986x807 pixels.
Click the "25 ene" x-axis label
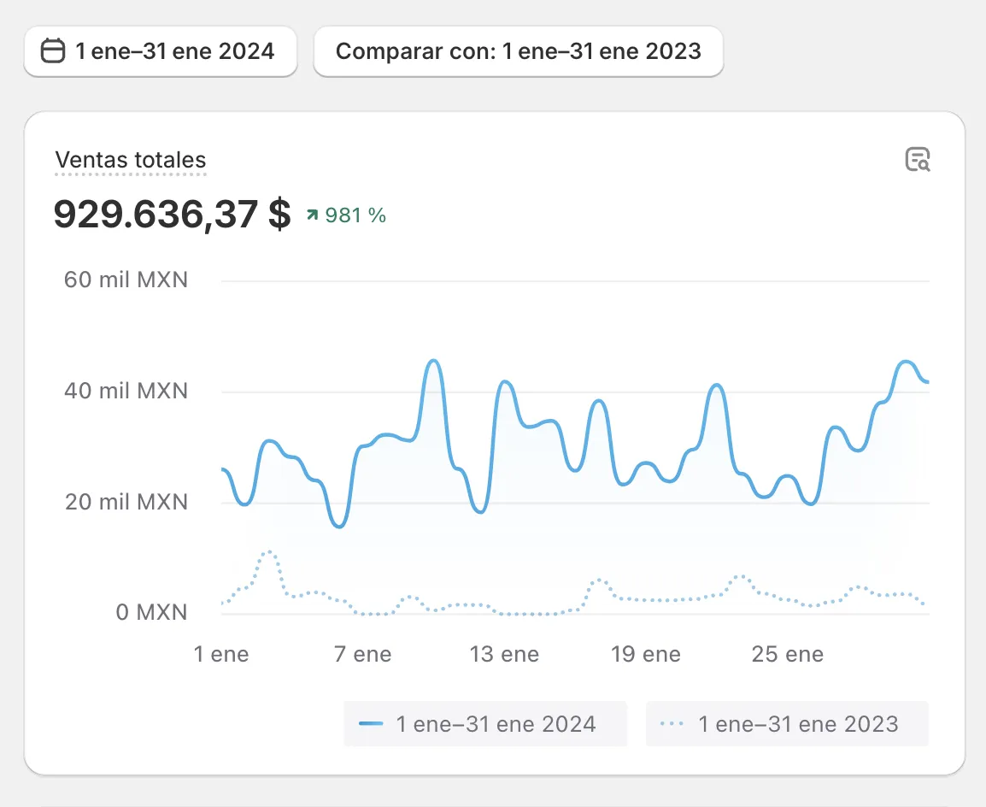click(x=788, y=655)
